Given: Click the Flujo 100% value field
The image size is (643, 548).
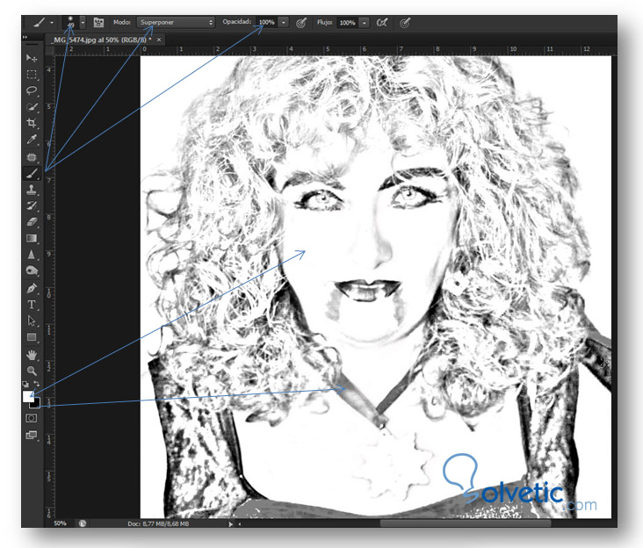Looking at the screenshot, I should [348, 23].
